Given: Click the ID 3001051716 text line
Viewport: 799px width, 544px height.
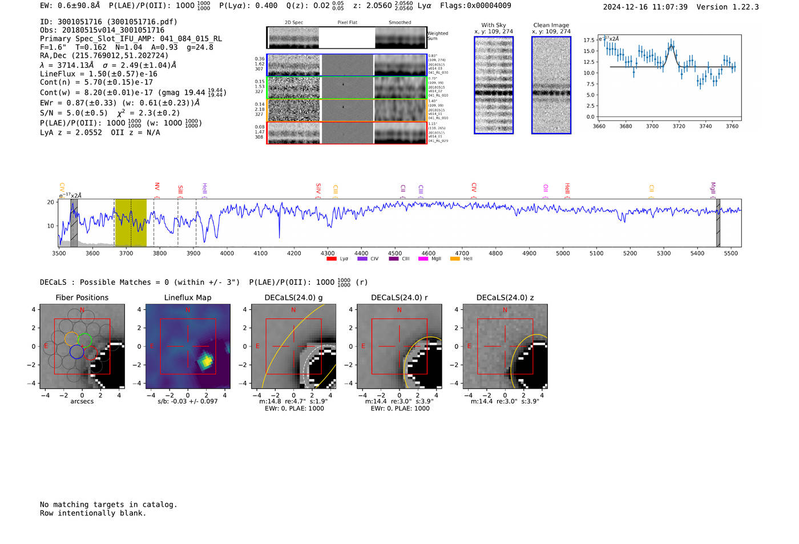Looking at the screenshot, I should [108, 22].
